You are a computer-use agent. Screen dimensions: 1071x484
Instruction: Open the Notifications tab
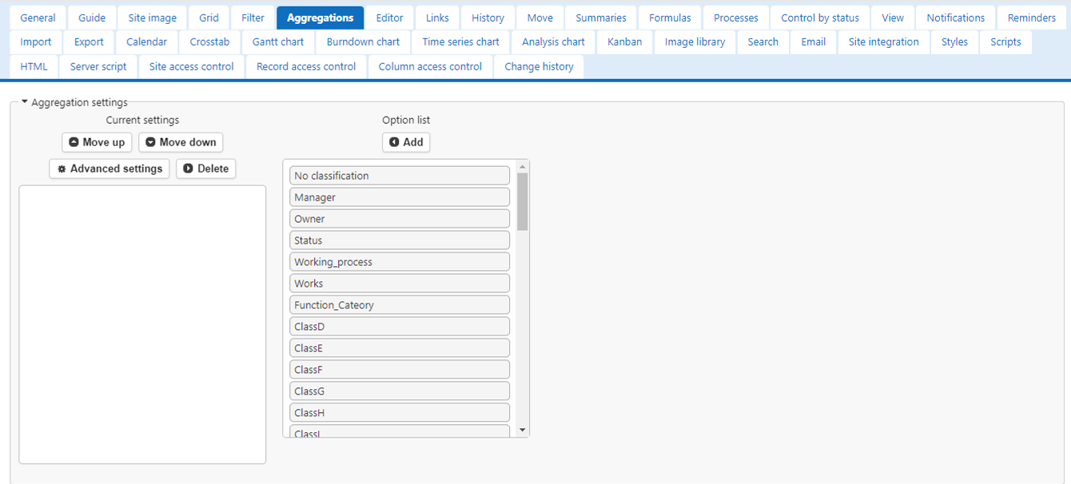coord(956,18)
